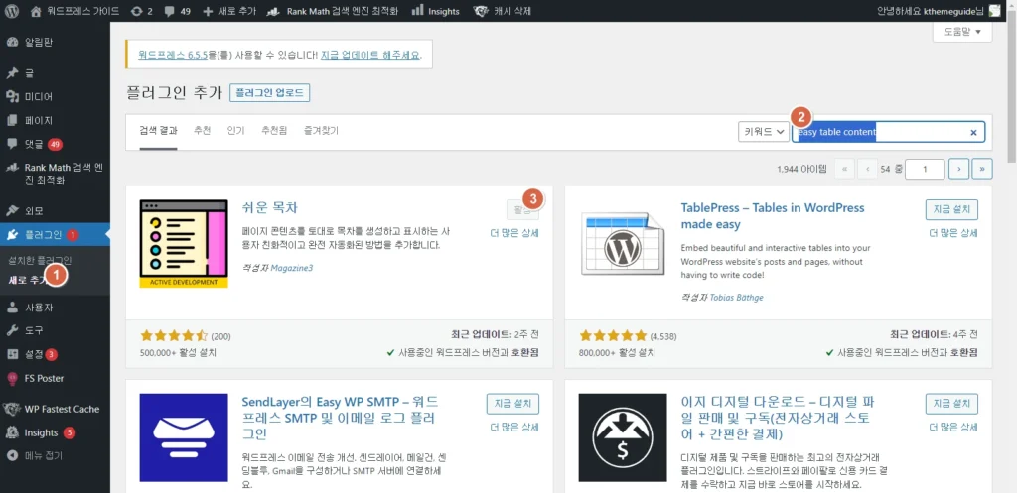This screenshot has width=1017, height=493.
Task: Click 지금 설치 for Easy WP SMTP
Action: point(512,404)
